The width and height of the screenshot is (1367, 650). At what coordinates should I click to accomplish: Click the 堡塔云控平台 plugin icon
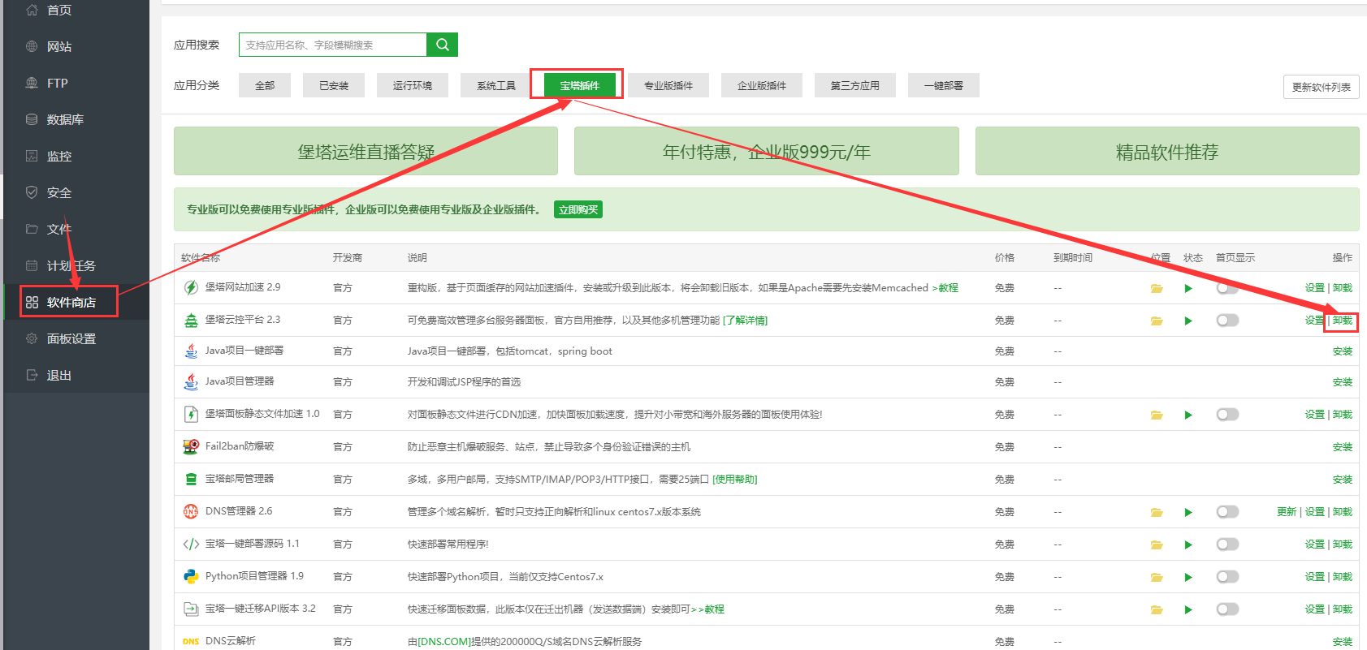[x=191, y=320]
